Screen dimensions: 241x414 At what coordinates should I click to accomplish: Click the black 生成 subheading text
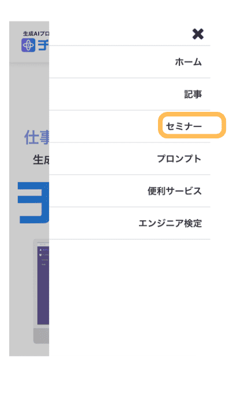coord(41,160)
